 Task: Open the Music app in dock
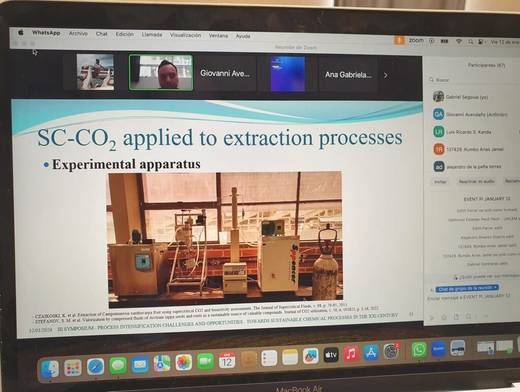coord(351,354)
